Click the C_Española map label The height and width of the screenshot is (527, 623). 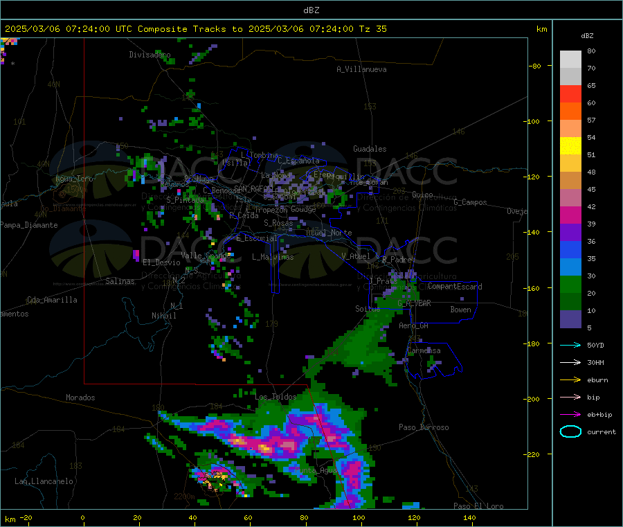pos(299,161)
